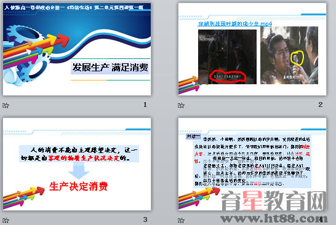336x225 pixels.
Task: Click the animation star icon under slide 3
Action: pos(6,220)
